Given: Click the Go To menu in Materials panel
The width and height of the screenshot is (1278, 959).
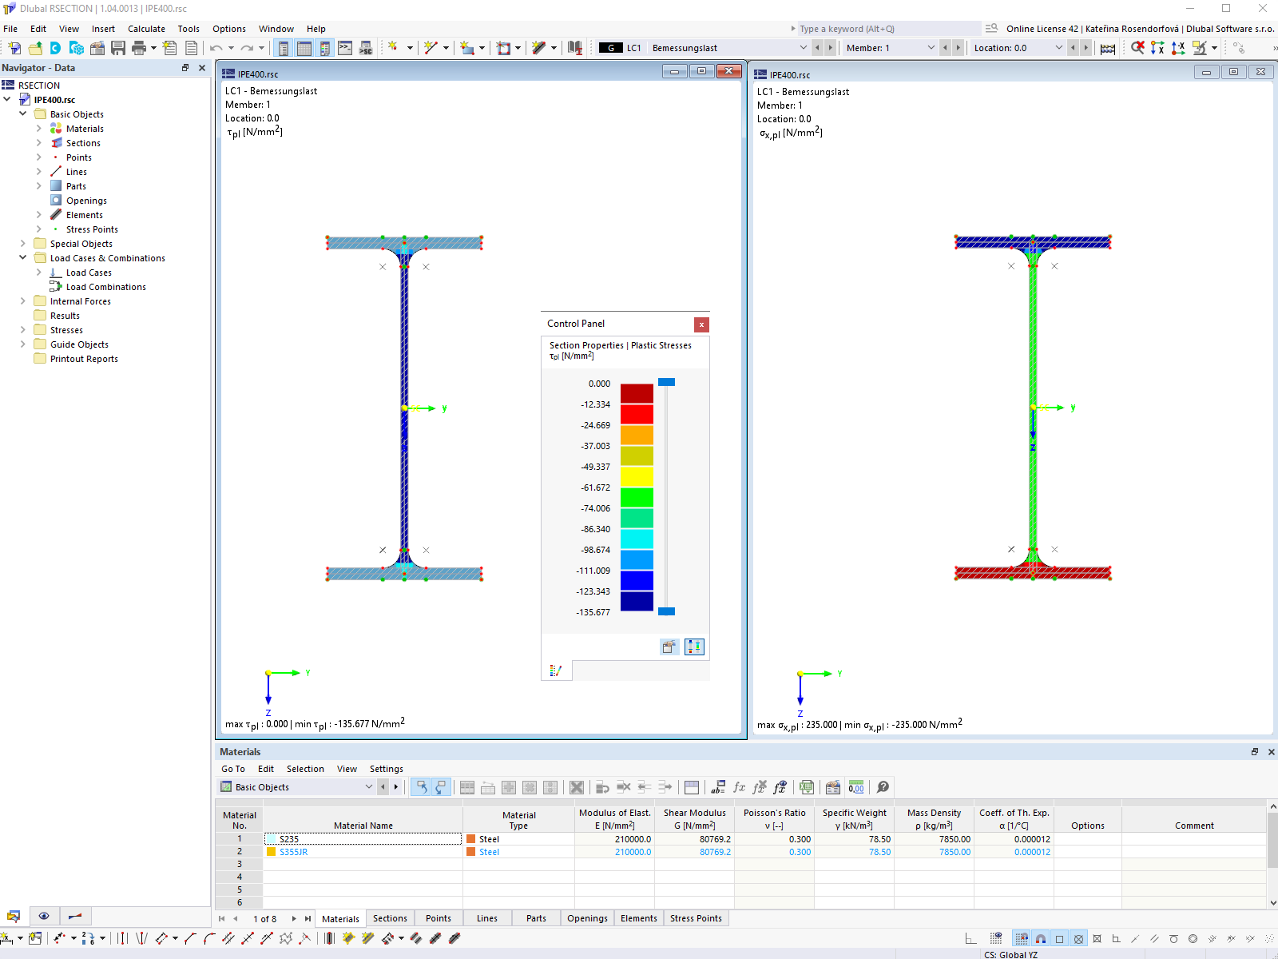Looking at the screenshot, I should click(x=232, y=768).
